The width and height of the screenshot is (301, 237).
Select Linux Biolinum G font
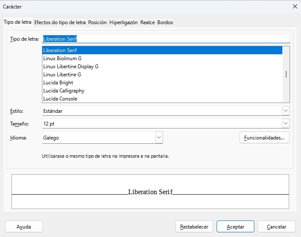pos(62,59)
